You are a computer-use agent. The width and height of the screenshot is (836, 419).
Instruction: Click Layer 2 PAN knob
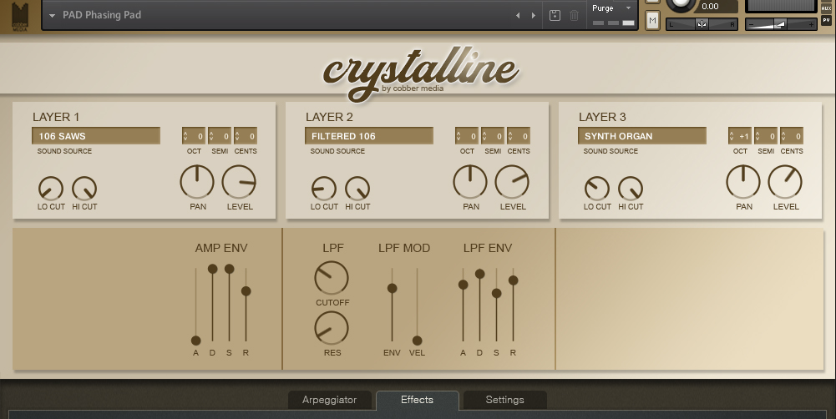click(470, 182)
